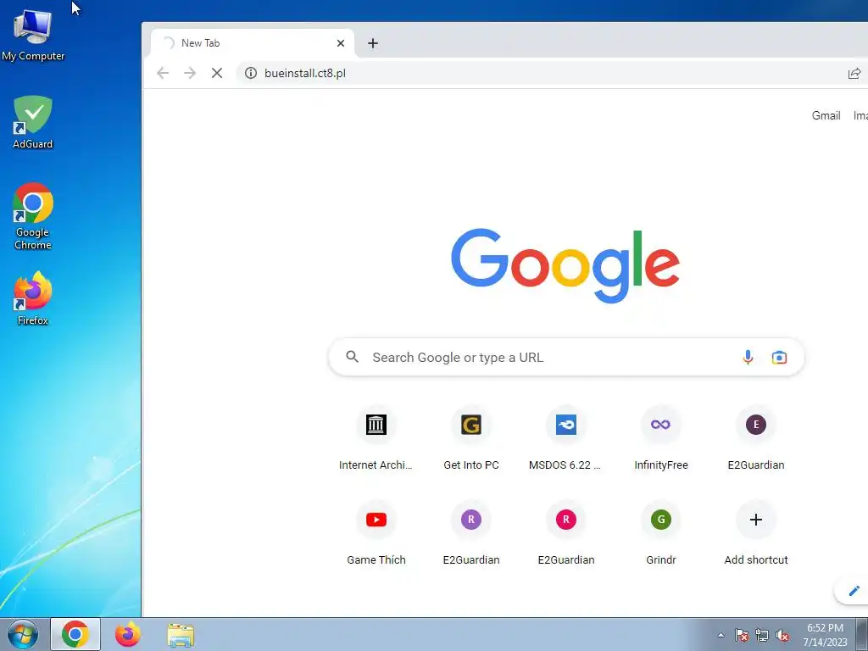Open E2Guardian shortcut with purple R
Image resolution: width=868 pixels, height=651 pixels.
471,534
